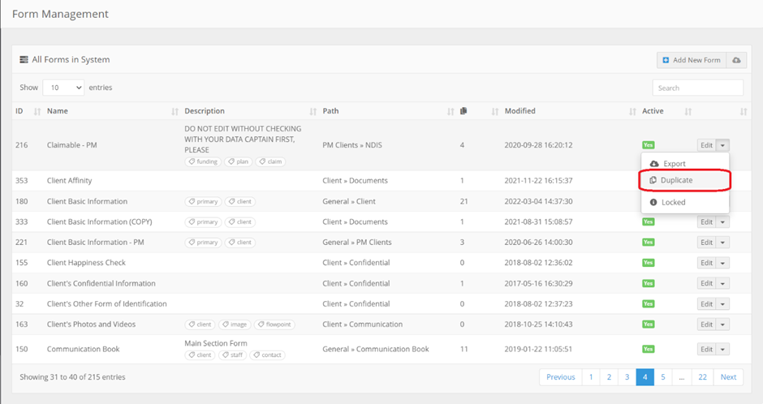763x404 pixels.
Task: Click the Yes active badge for Client Happiness Check
Action: pyautogui.click(x=649, y=263)
